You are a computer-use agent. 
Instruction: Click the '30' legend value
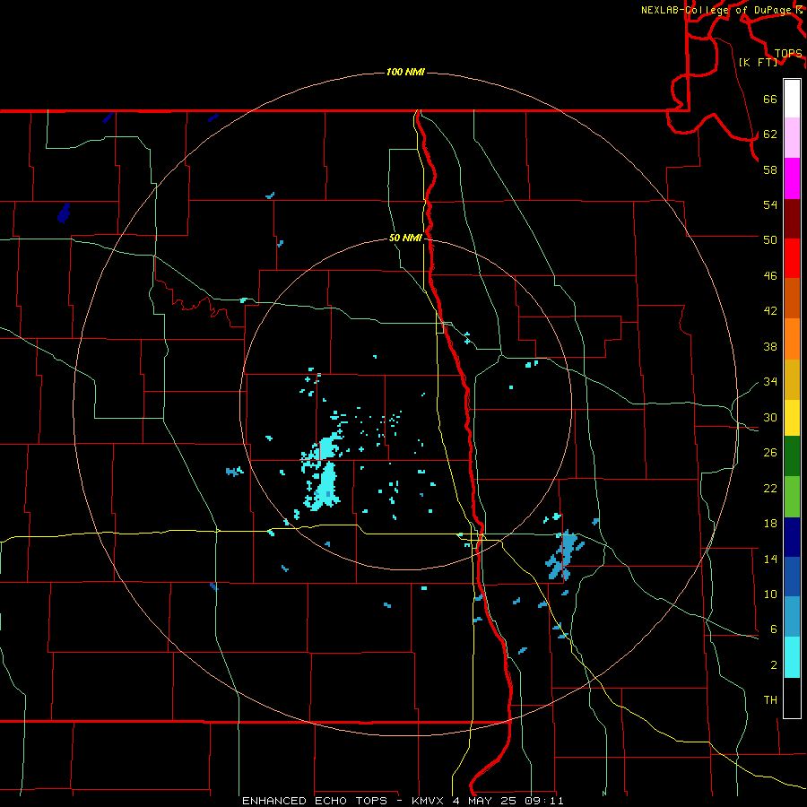[x=770, y=417]
